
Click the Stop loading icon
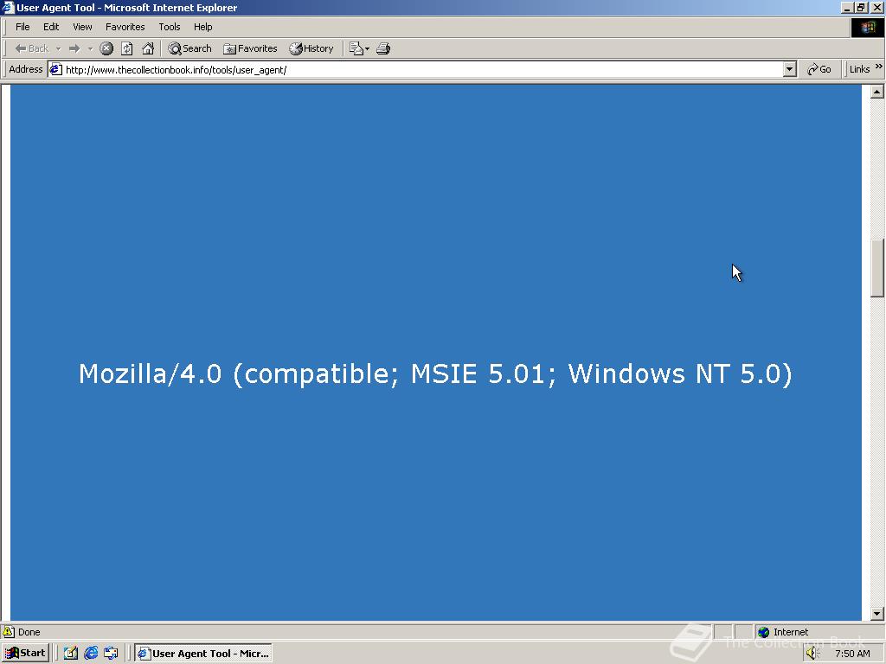pos(106,48)
